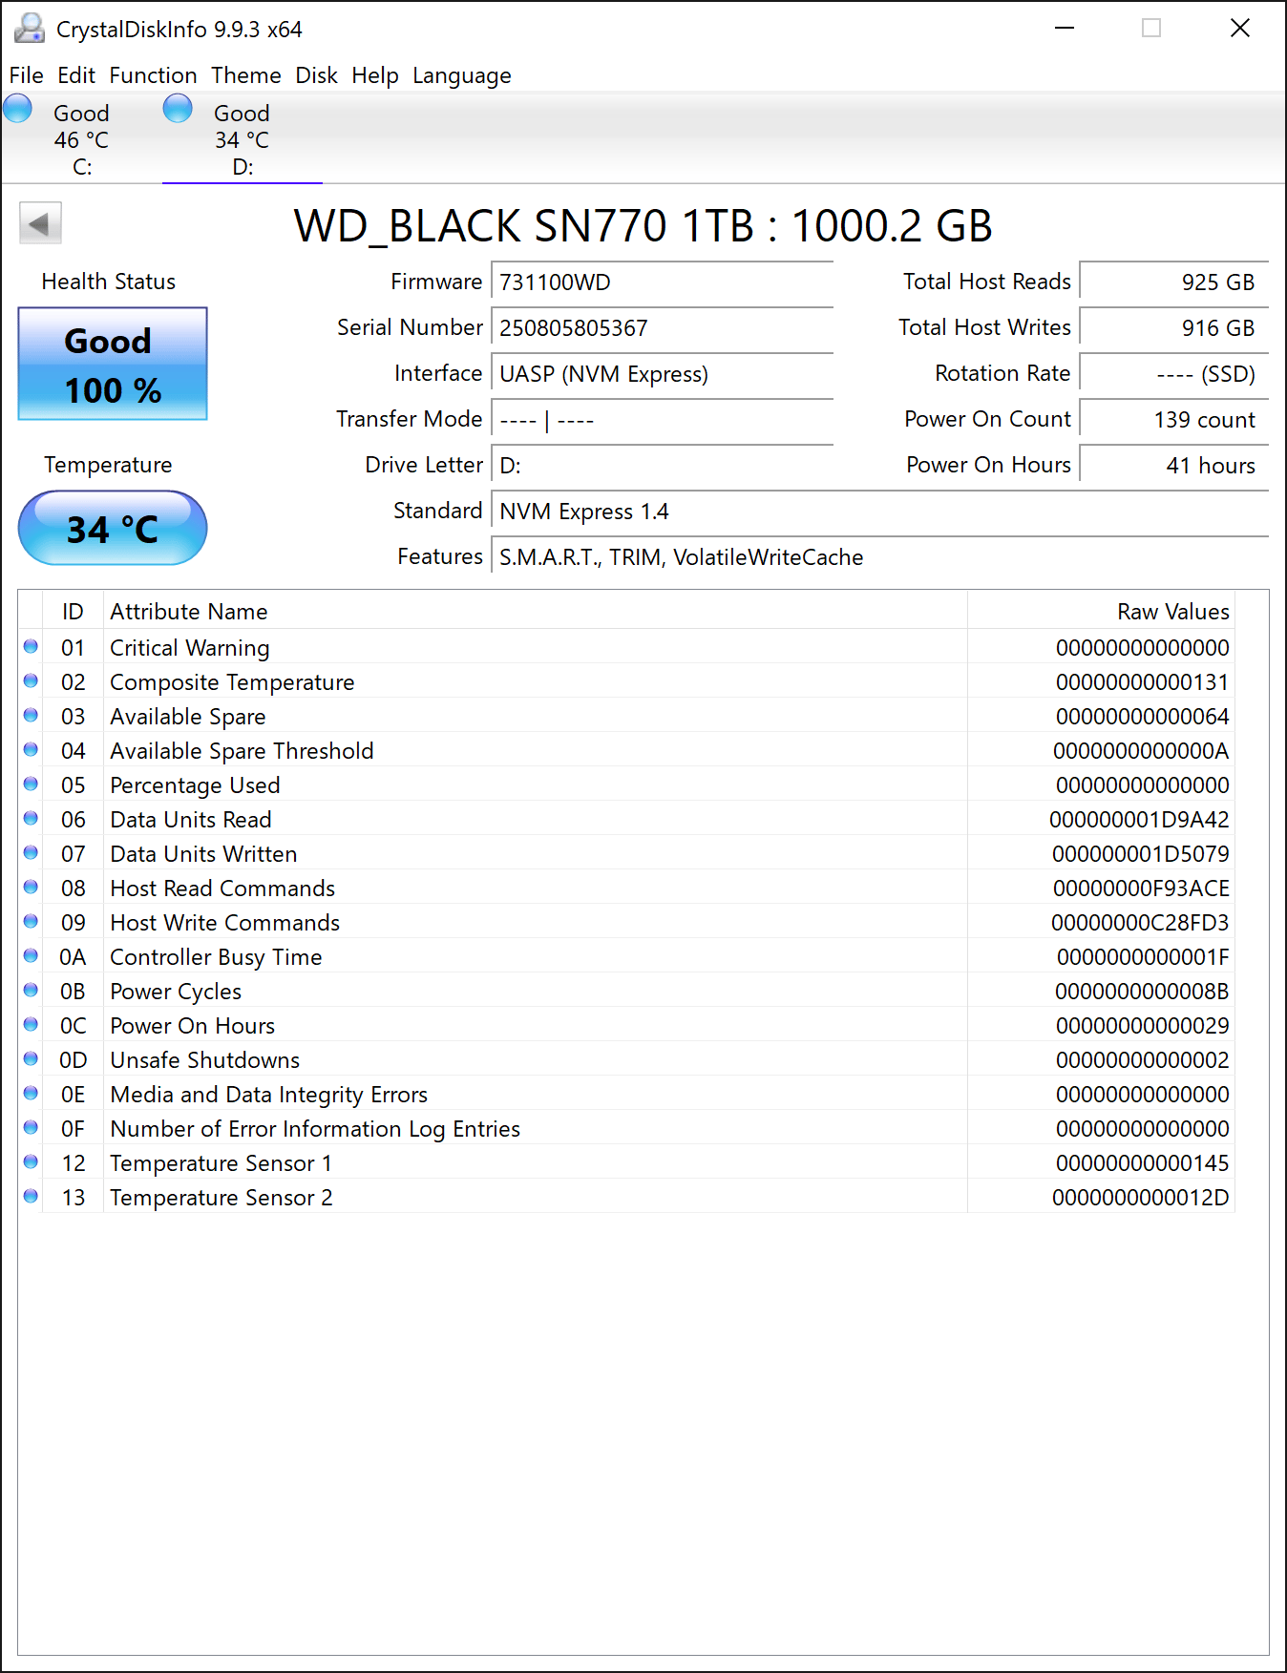Click the Standard field NVM Express 1.4
1287x1673 pixels.
click(x=880, y=512)
